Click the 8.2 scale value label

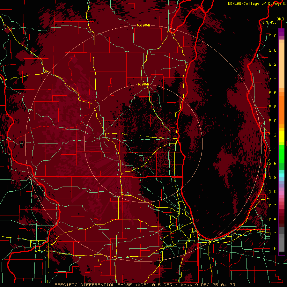(x=273, y=64)
